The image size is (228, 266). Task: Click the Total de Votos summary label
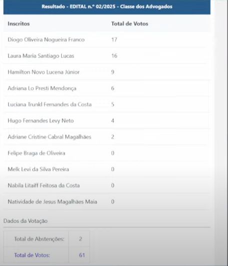[32, 255]
